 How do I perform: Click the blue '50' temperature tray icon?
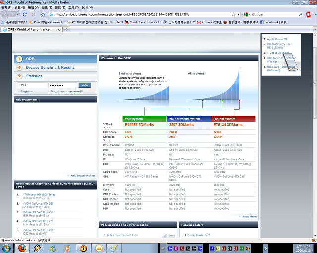(x=170, y=249)
